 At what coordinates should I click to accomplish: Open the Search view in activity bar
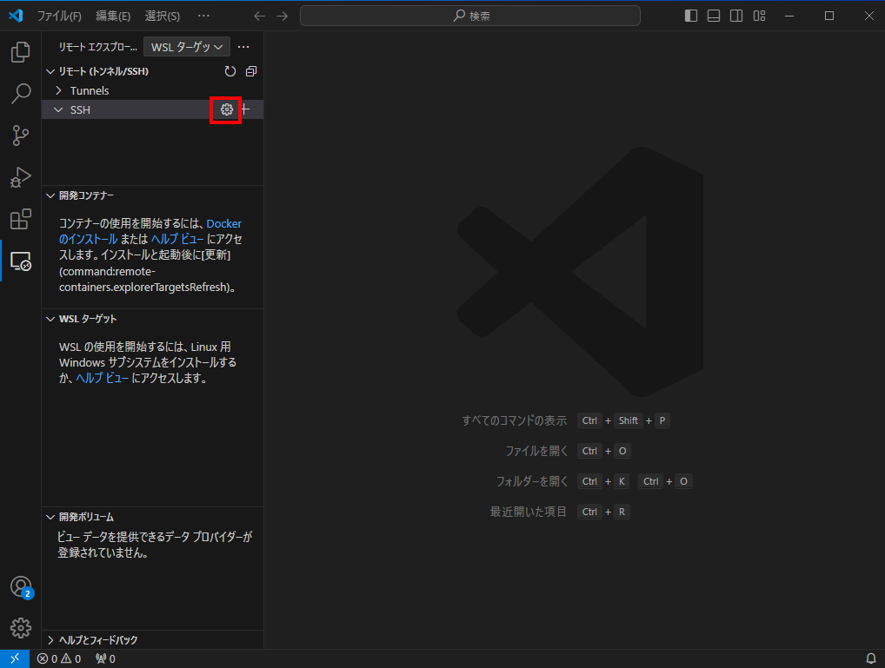(x=20, y=94)
